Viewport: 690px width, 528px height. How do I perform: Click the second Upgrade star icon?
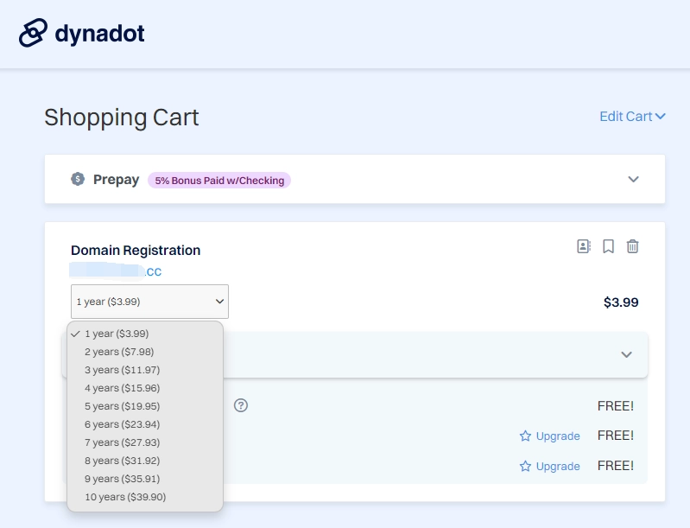click(525, 467)
